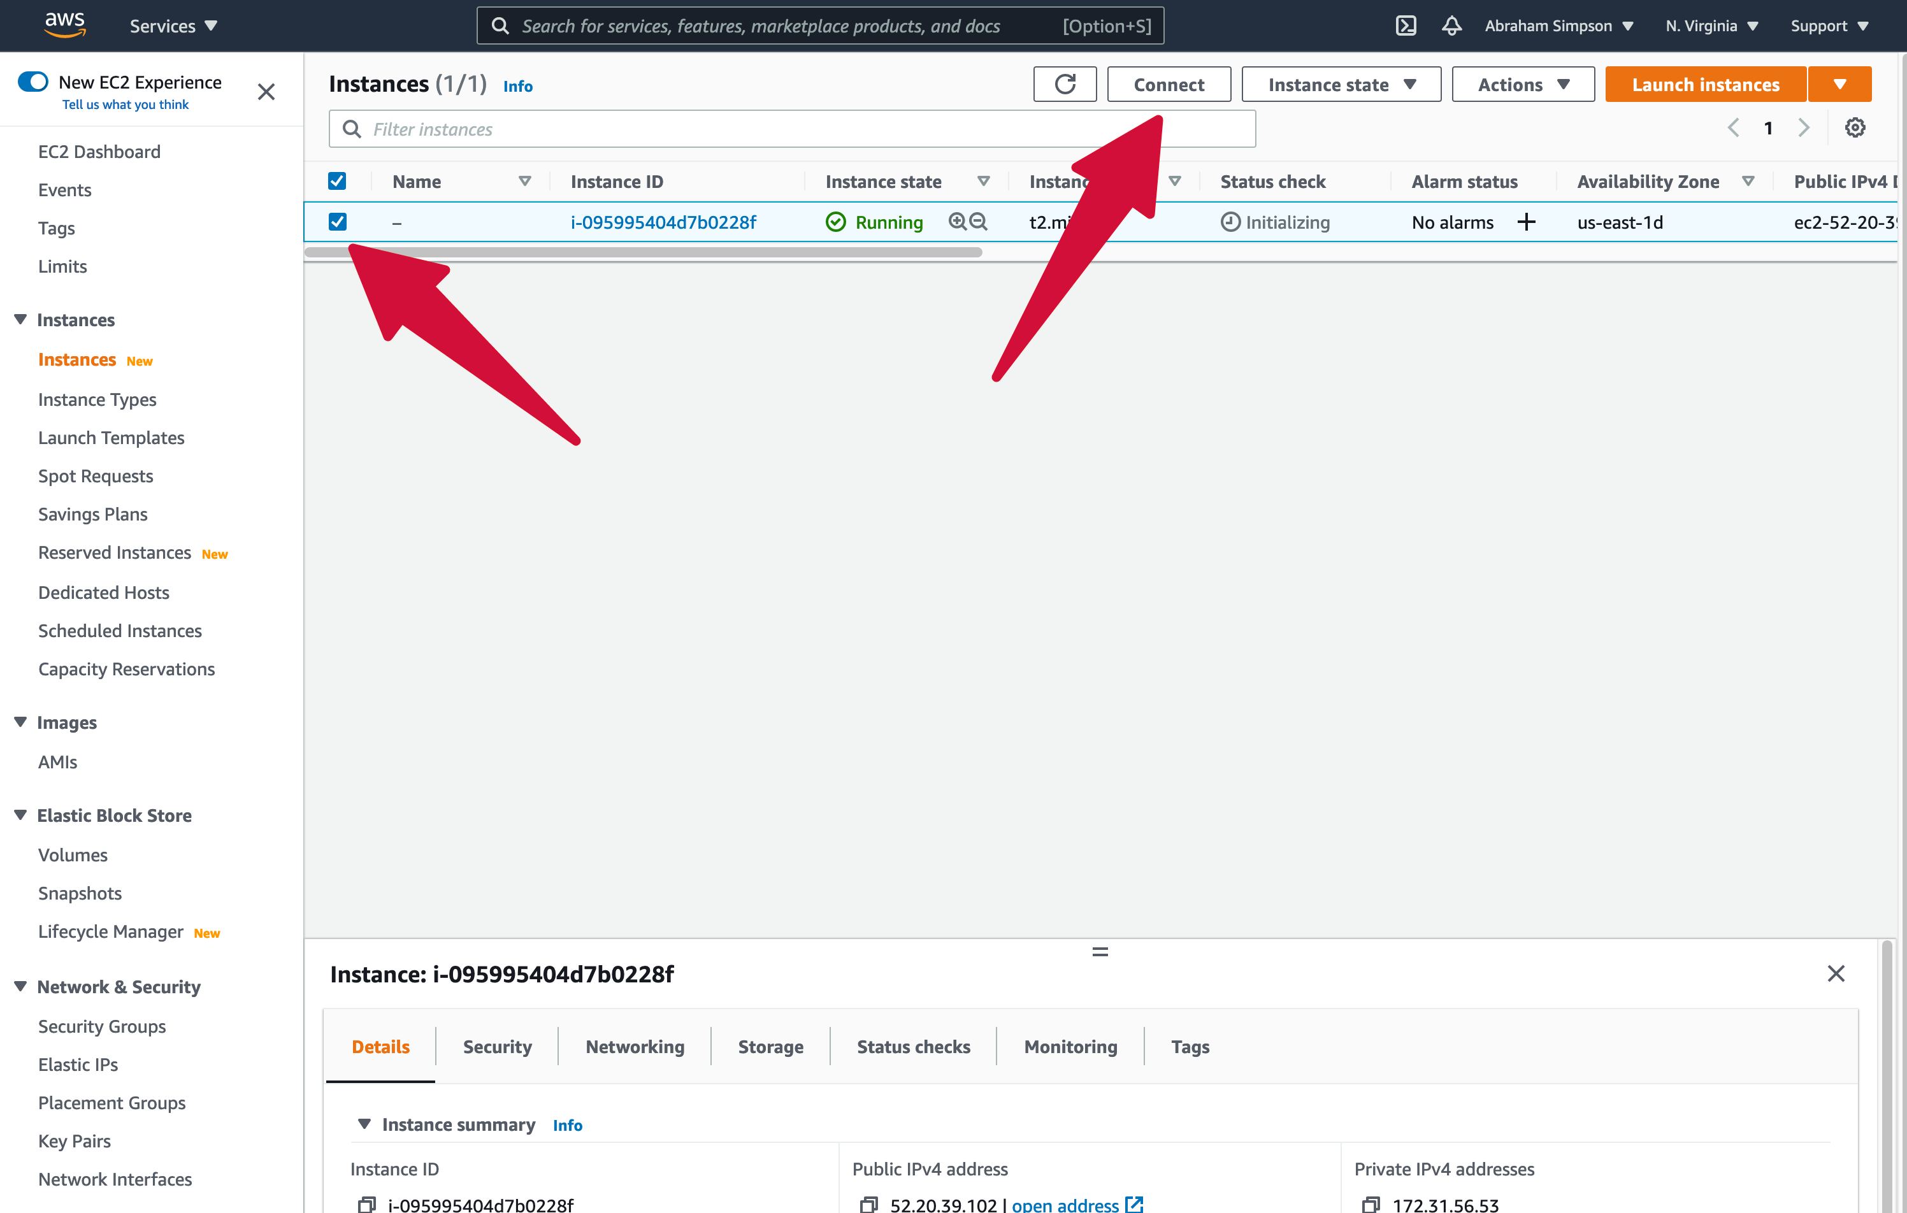Image resolution: width=1907 pixels, height=1213 pixels.
Task: Switch to the Status checks tab
Action: [x=913, y=1046]
